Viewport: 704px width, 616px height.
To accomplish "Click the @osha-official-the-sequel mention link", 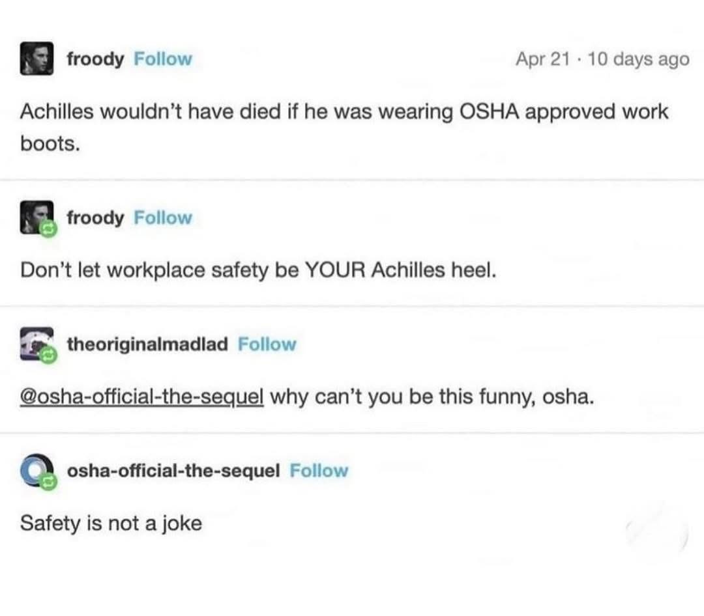I will click(x=142, y=397).
